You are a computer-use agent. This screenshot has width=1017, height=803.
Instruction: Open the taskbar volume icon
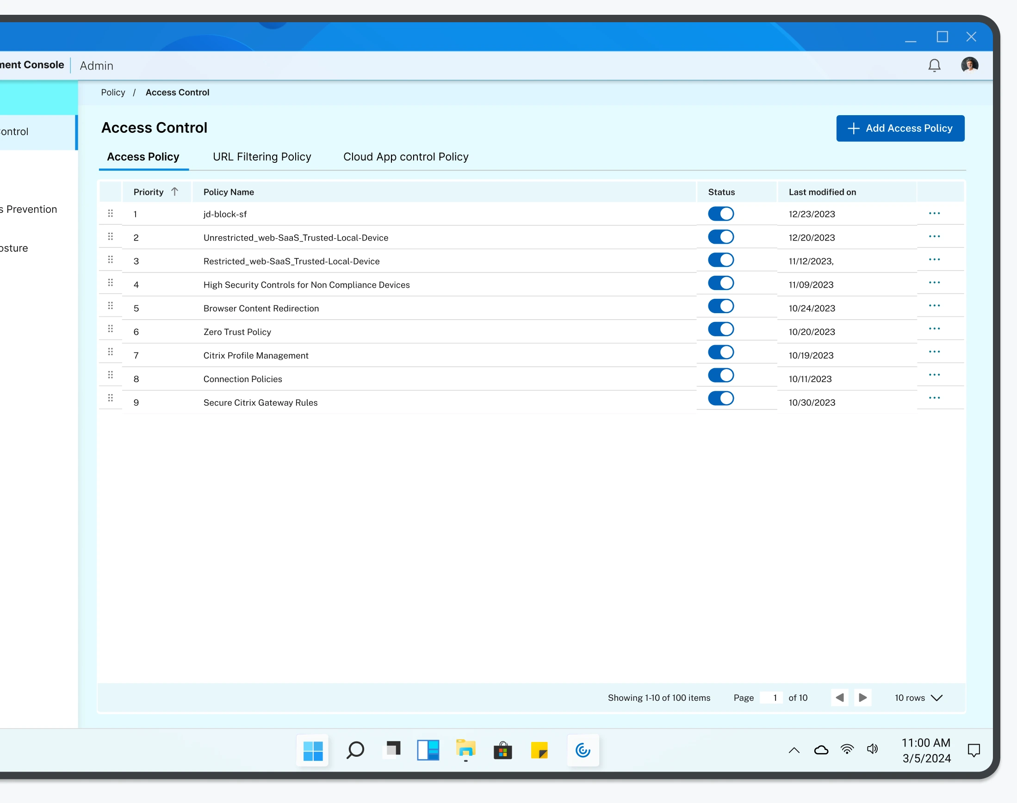tap(872, 749)
